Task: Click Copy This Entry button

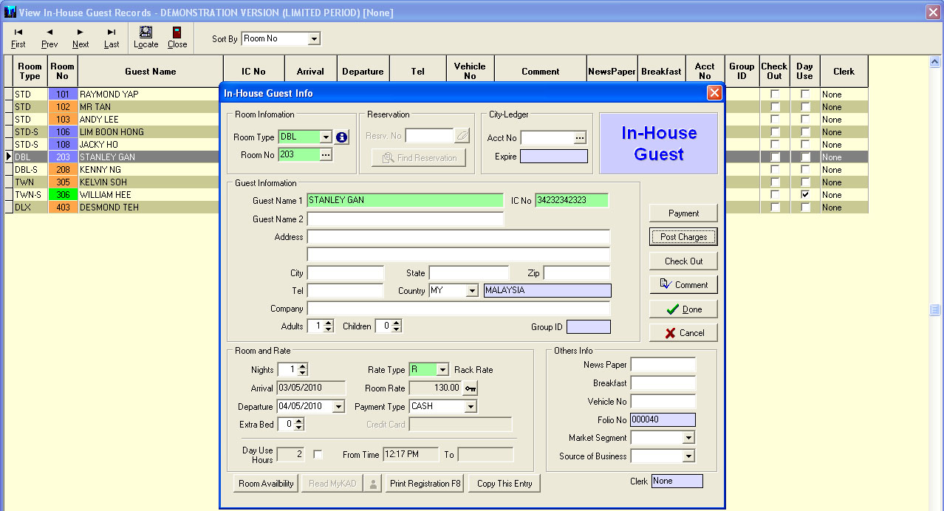Action: pyautogui.click(x=505, y=484)
